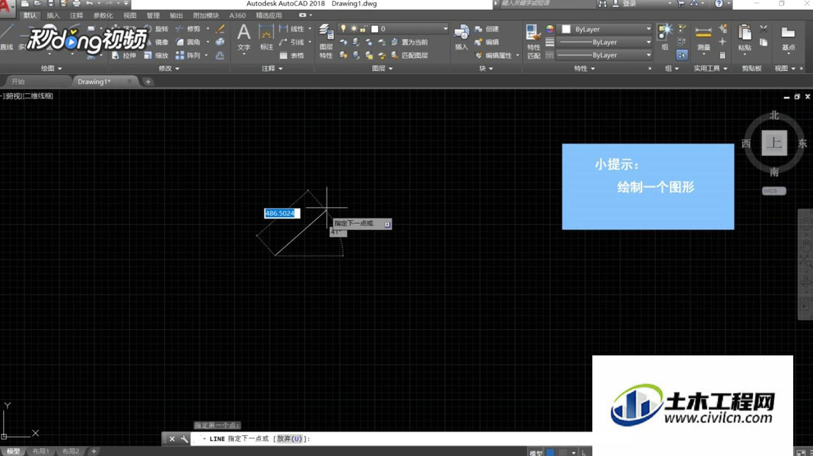Expand the 修改 (Modify) panel
813x456 pixels.
(x=169, y=68)
